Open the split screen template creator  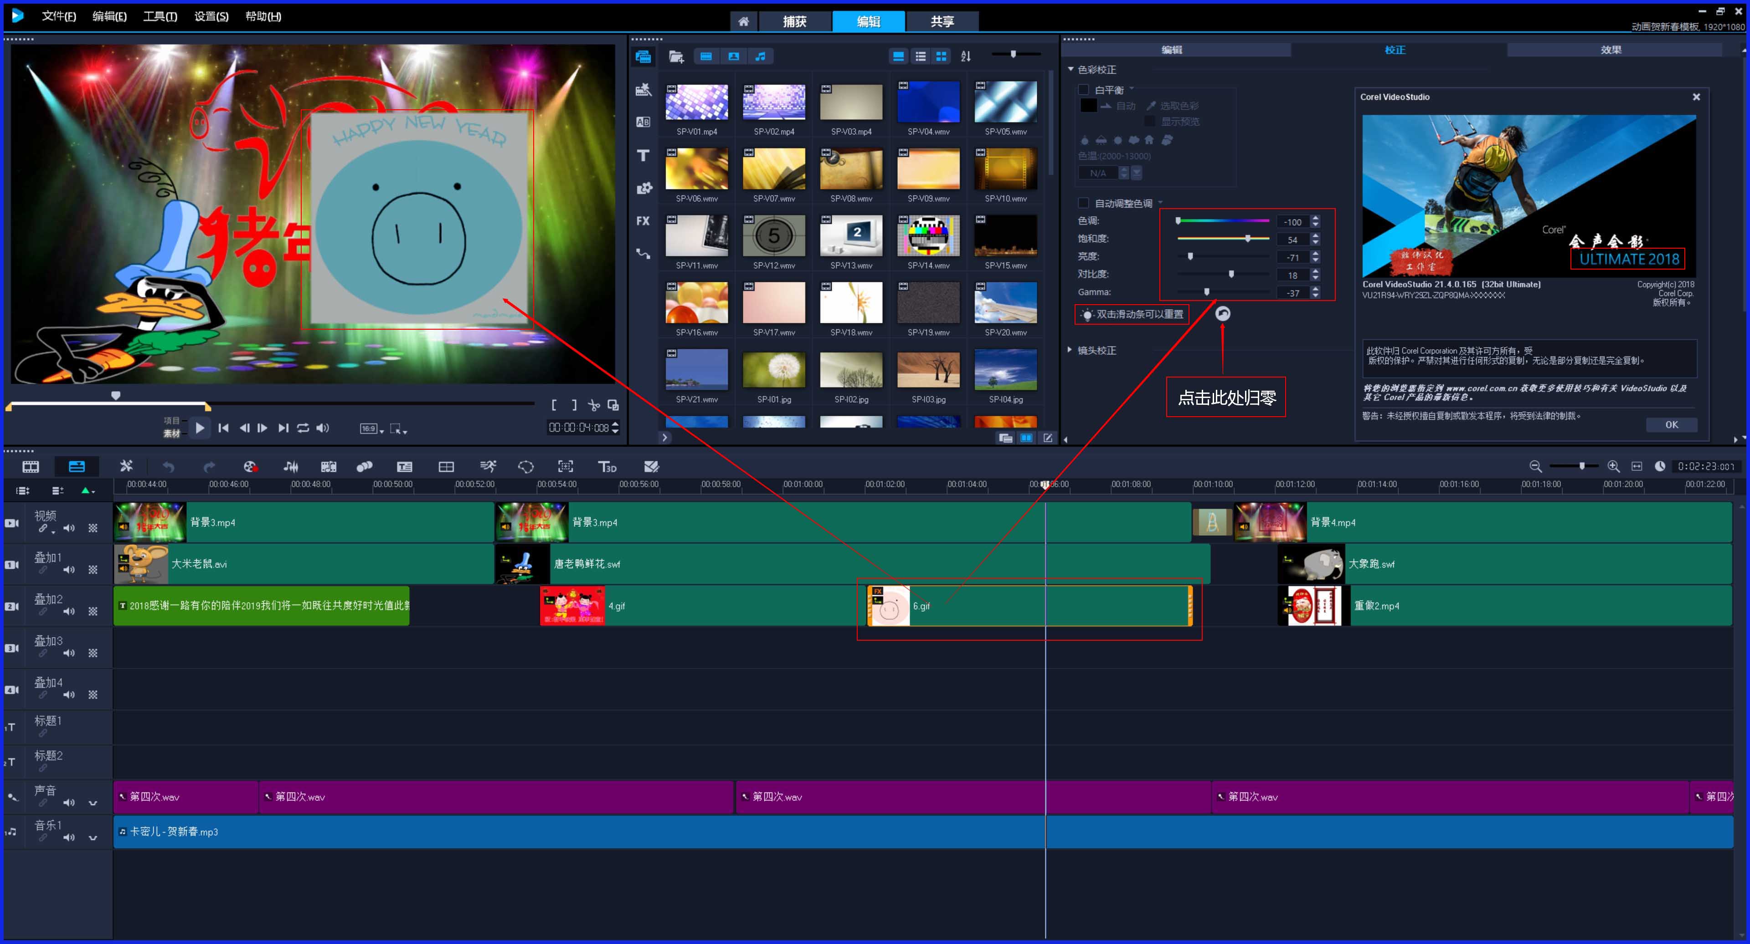tap(446, 466)
